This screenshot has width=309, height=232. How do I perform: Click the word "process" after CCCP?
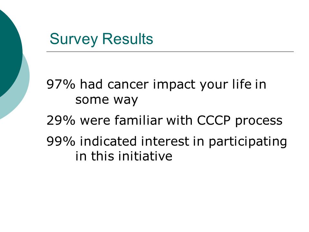coord(259,121)
